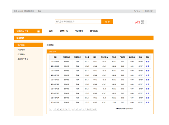Open the 珠宝首饰 navigation tab
Image resolution: width=169 pixels, height=125 pixels.
click(94, 31)
